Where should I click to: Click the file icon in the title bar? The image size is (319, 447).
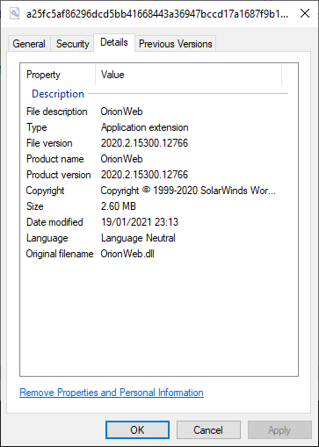point(15,13)
